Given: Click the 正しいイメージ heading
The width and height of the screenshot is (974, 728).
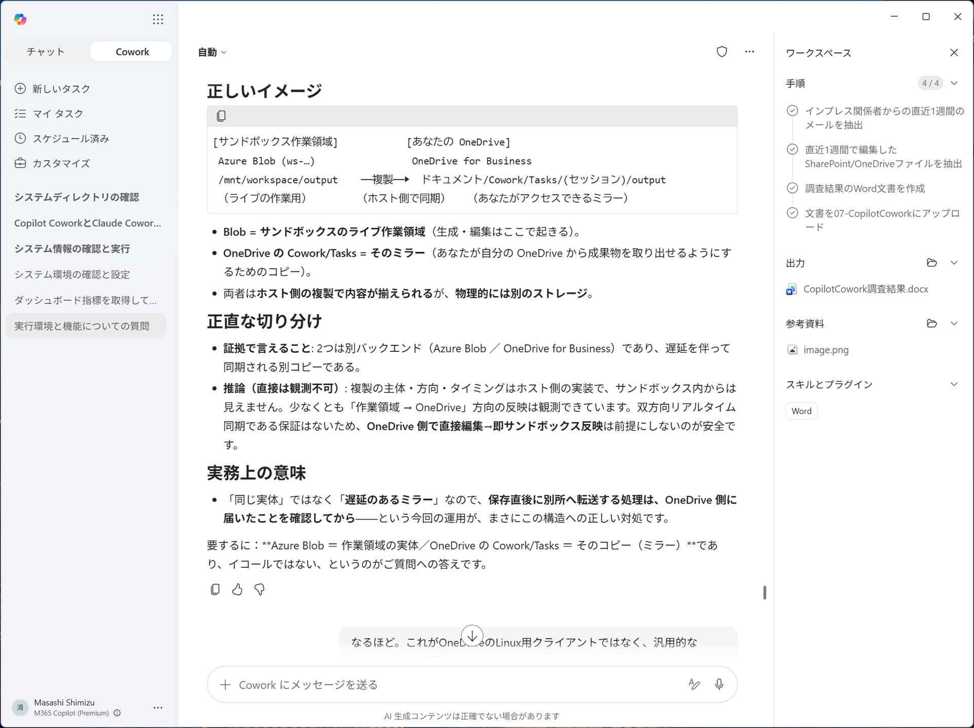Looking at the screenshot, I should click(x=264, y=91).
